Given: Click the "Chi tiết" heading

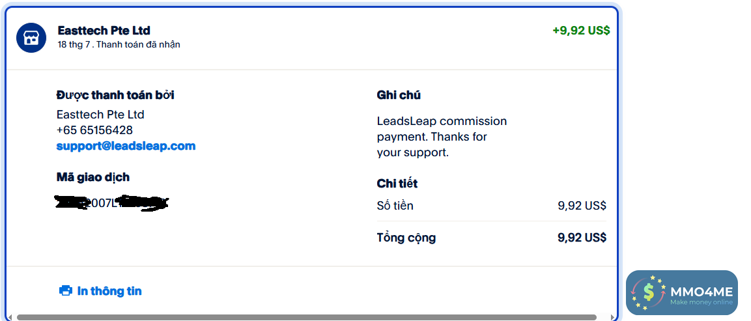Looking at the screenshot, I should pos(397,184).
